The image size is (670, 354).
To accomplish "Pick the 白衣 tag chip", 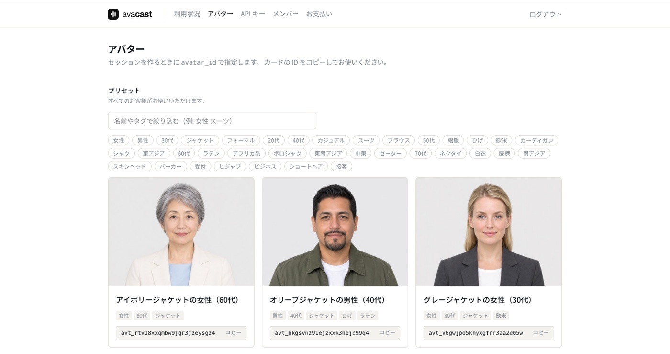I will coord(480,153).
